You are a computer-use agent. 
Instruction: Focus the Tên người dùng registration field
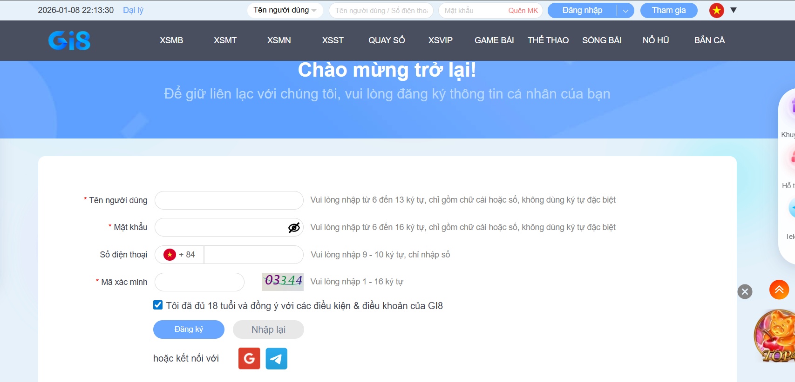coord(229,200)
